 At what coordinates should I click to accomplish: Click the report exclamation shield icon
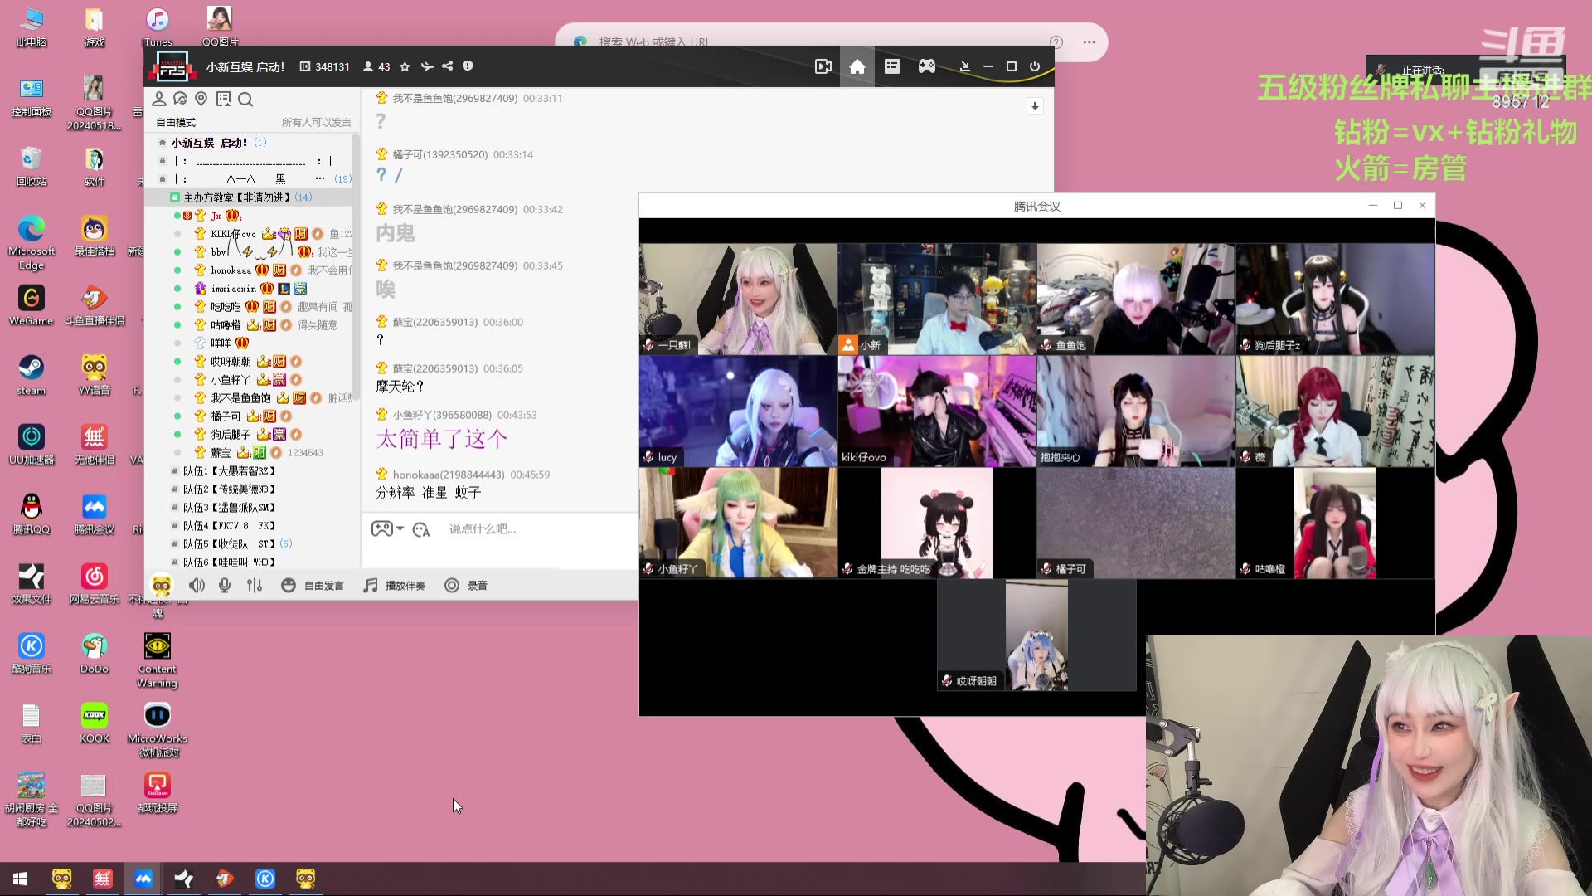coord(468,66)
